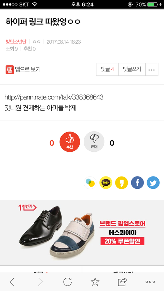Share via NateOn speech-bubble icon
Viewport: 164px width, 291px height.
click(90, 183)
